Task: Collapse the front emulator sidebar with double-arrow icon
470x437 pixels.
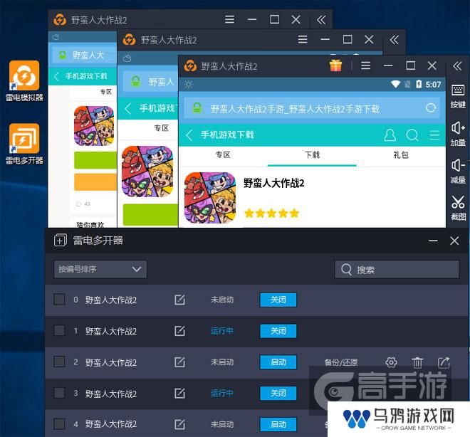Action: coord(457,65)
